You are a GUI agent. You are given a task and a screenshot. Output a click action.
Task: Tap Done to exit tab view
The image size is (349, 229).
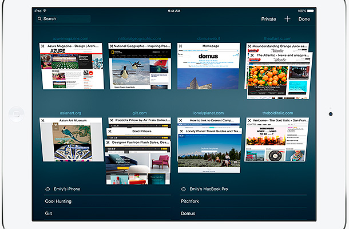[x=304, y=19]
